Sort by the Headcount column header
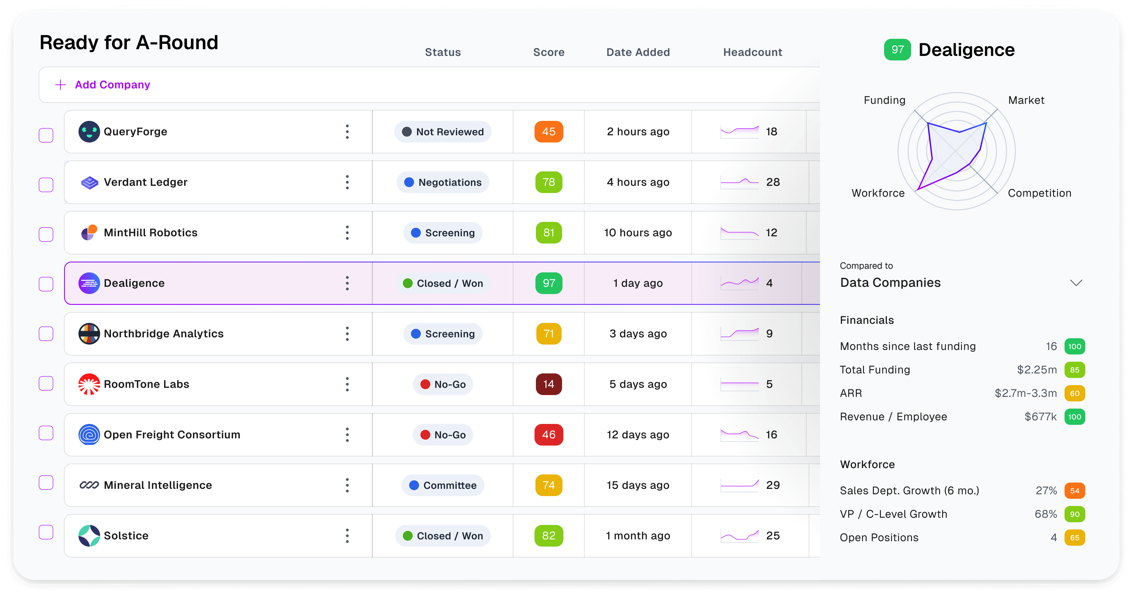The height and width of the screenshot is (598, 1134). (753, 52)
